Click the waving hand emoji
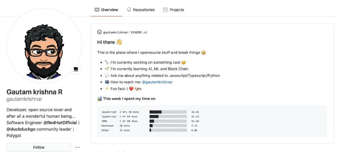 (119, 42)
